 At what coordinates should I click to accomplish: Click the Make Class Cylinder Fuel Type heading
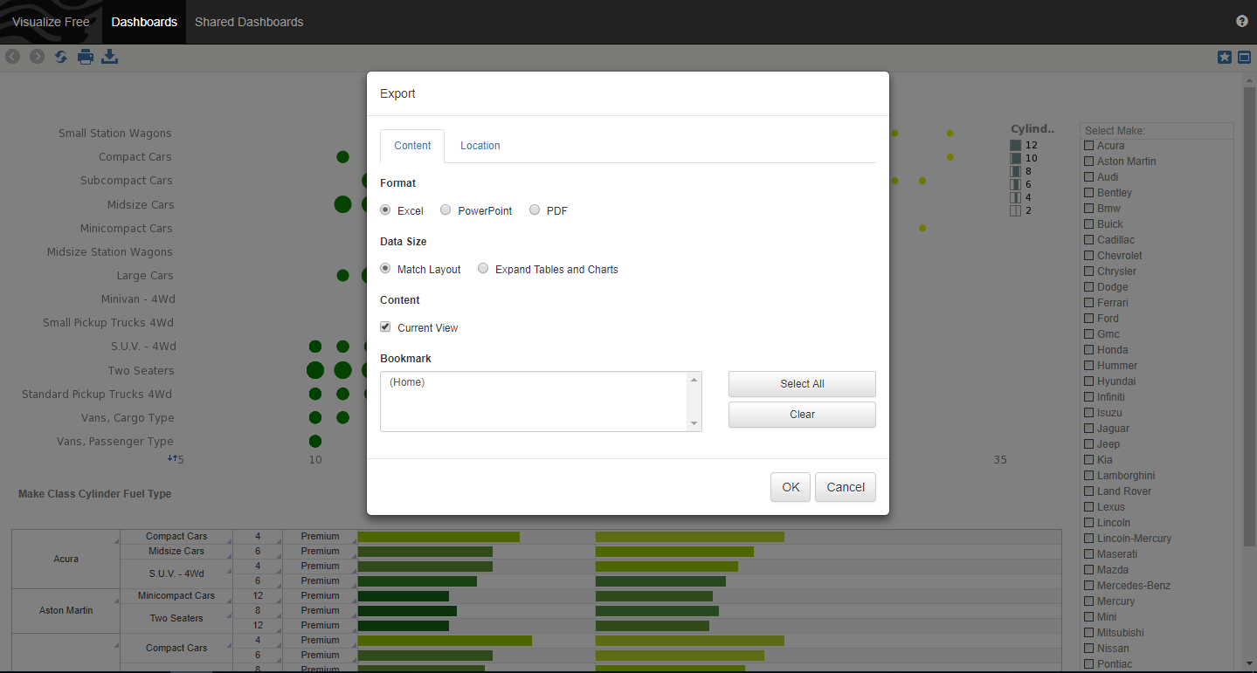[x=95, y=494]
